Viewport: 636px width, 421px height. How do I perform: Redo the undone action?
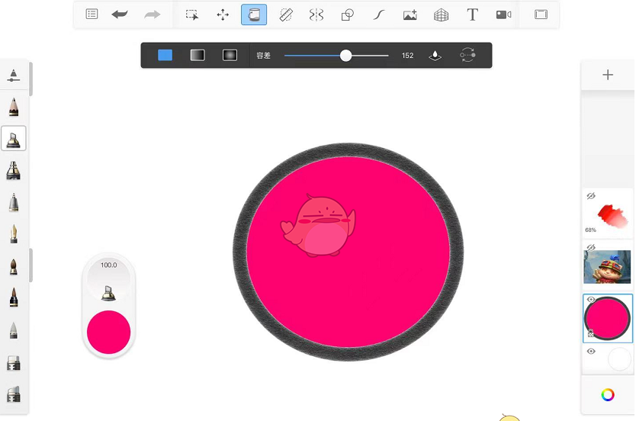pos(152,14)
